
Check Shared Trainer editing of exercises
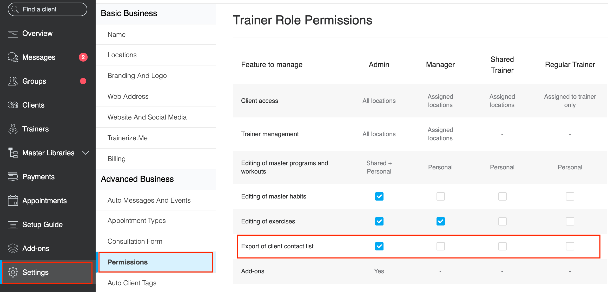pos(502,221)
